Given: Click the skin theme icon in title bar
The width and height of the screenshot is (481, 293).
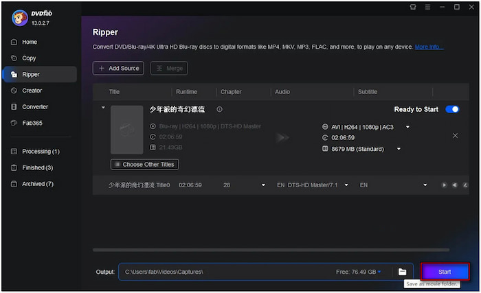Looking at the screenshot, I should coord(413,7).
